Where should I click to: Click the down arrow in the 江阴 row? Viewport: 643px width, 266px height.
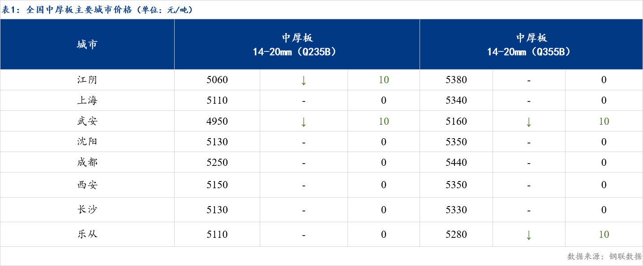(304, 80)
